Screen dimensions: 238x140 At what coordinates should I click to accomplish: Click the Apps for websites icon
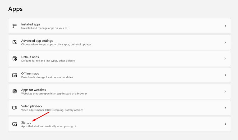[x=15, y=91]
